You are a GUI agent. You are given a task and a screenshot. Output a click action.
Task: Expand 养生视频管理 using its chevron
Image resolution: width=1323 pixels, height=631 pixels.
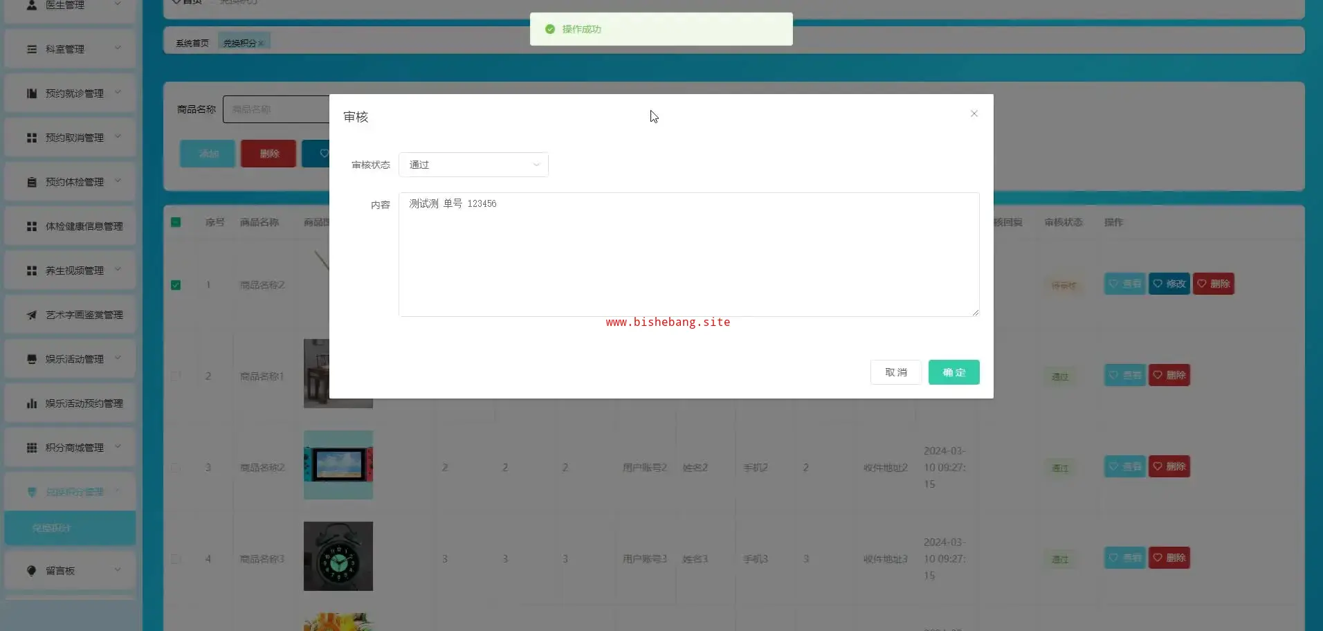[x=118, y=270]
